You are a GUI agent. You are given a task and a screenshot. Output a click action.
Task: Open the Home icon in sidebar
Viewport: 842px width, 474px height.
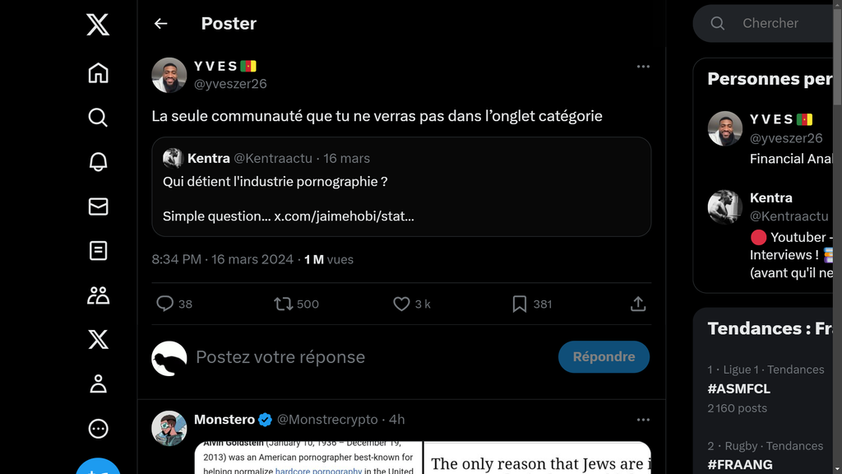[98, 73]
